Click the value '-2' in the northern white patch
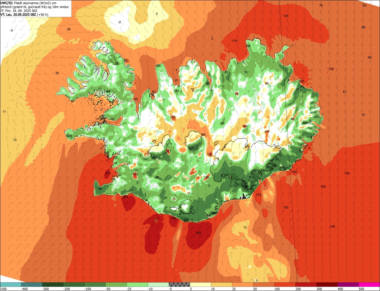 click(119, 22)
